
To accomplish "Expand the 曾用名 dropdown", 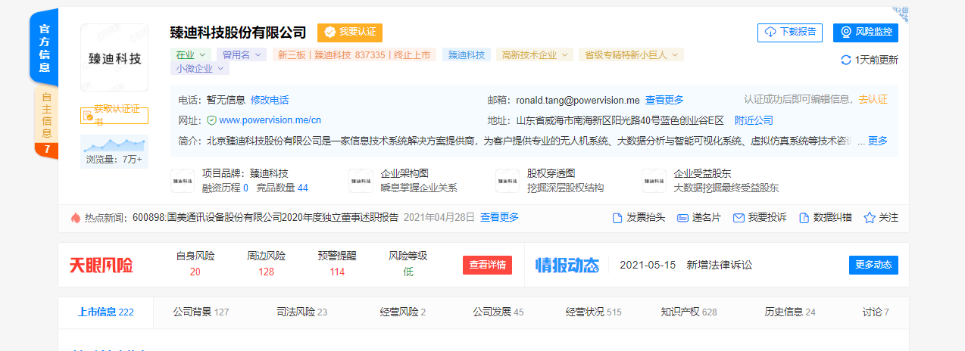I will point(241,54).
